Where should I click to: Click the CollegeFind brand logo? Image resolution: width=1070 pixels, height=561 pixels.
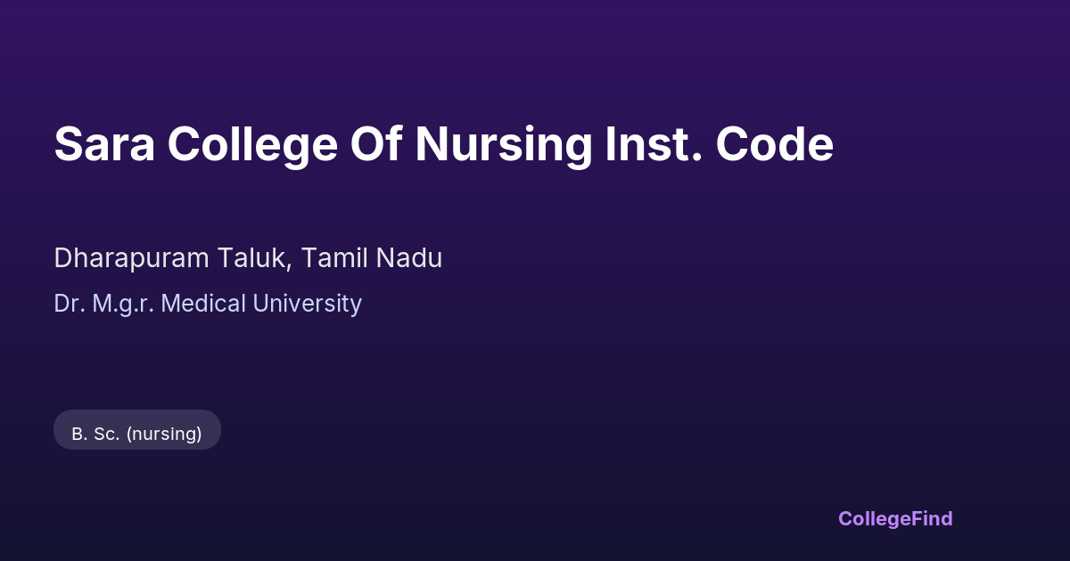[894, 518]
